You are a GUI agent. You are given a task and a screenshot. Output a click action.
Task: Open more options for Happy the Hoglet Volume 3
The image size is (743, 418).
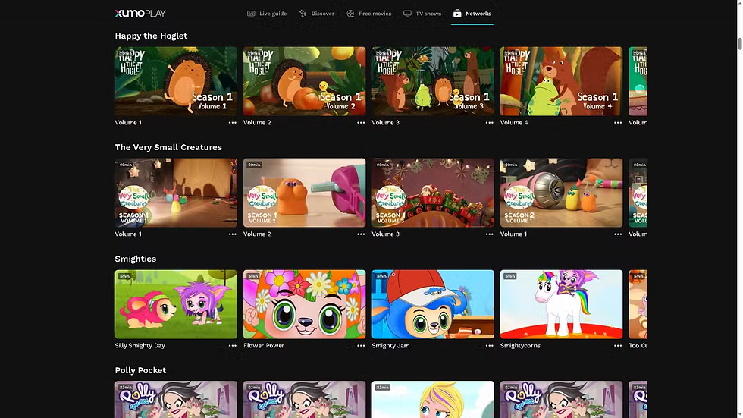tap(489, 123)
